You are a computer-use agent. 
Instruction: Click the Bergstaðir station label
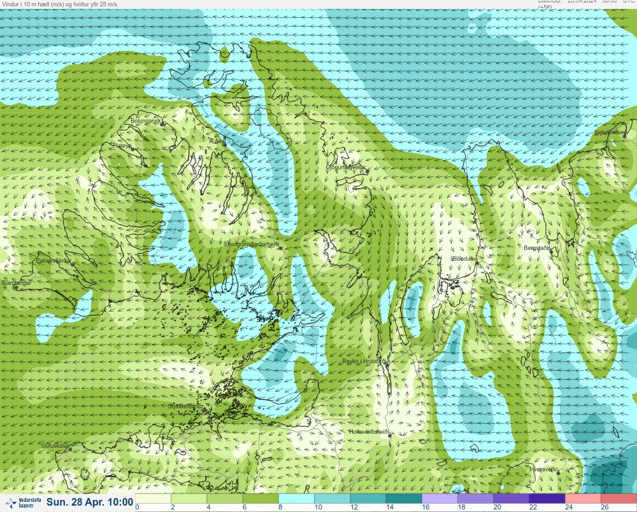[536, 248]
